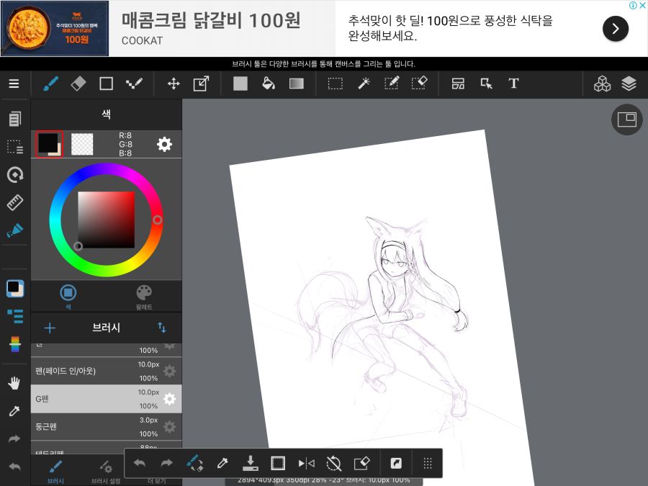The width and height of the screenshot is (648, 486).
Task: Adjust the hue ring handle
Action: click(x=157, y=220)
